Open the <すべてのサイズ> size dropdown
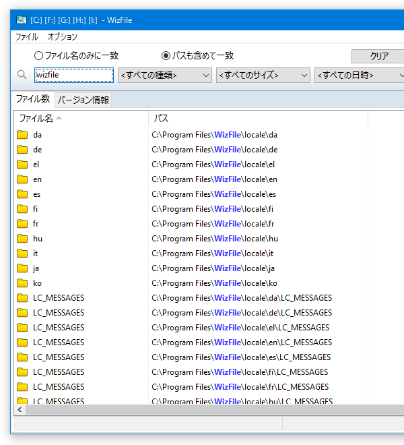Image resolution: width=404 pixels, height=445 pixels. [x=263, y=76]
